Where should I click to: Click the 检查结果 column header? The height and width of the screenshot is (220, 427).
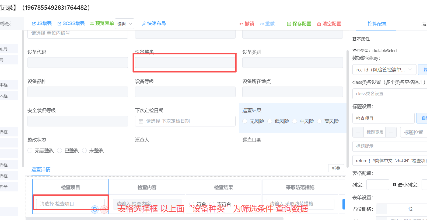tap(223, 187)
